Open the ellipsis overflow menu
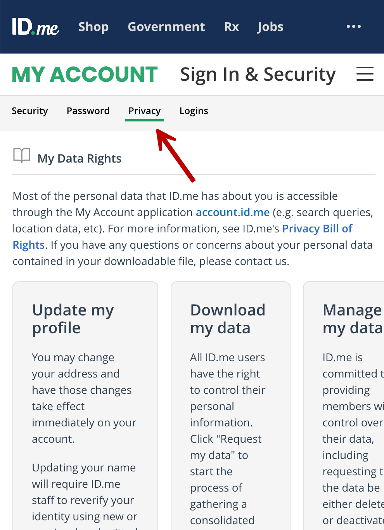This screenshot has width=384, height=530. tap(353, 27)
